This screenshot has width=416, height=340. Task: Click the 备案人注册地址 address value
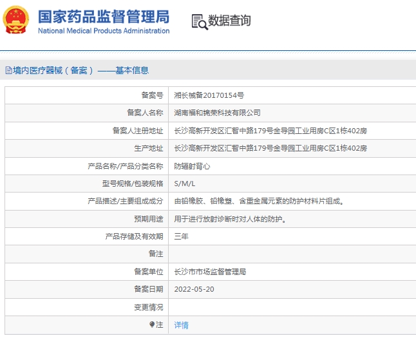point(270,131)
